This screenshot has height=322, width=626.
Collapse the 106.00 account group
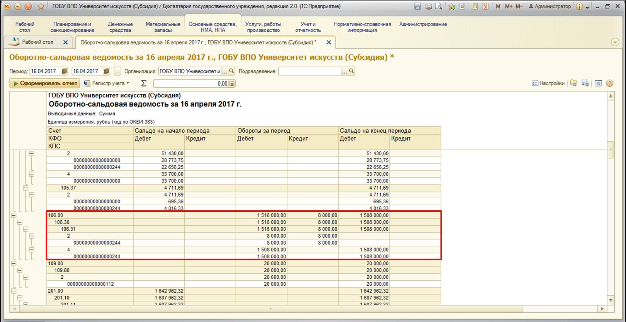14,215
